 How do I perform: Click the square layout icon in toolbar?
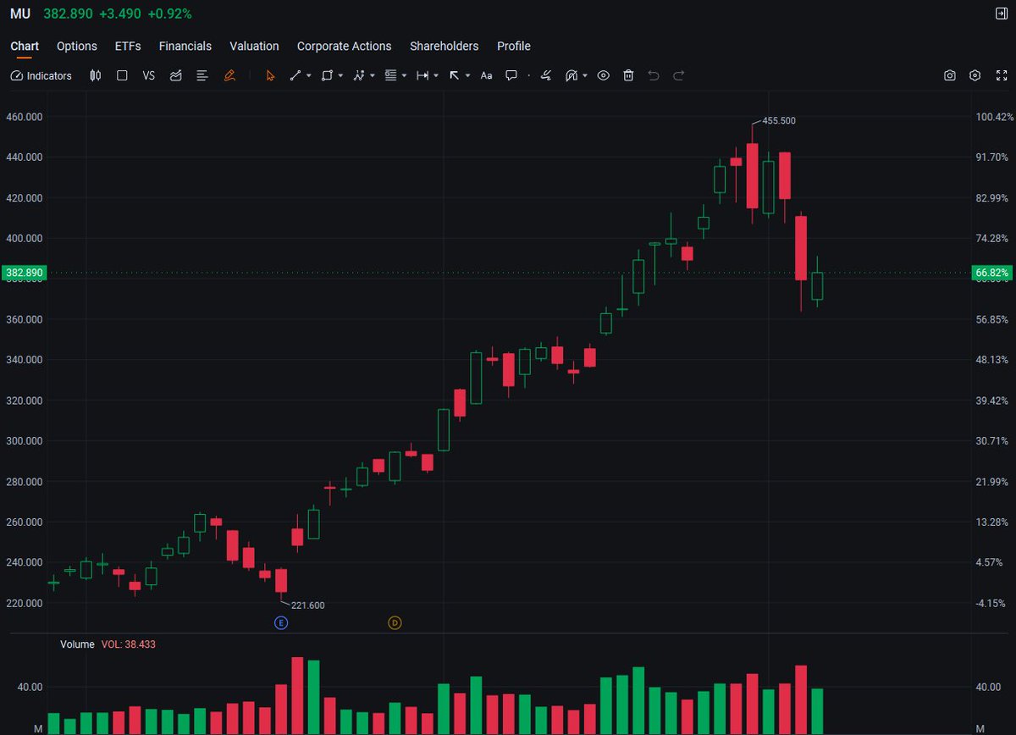tap(122, 75)
